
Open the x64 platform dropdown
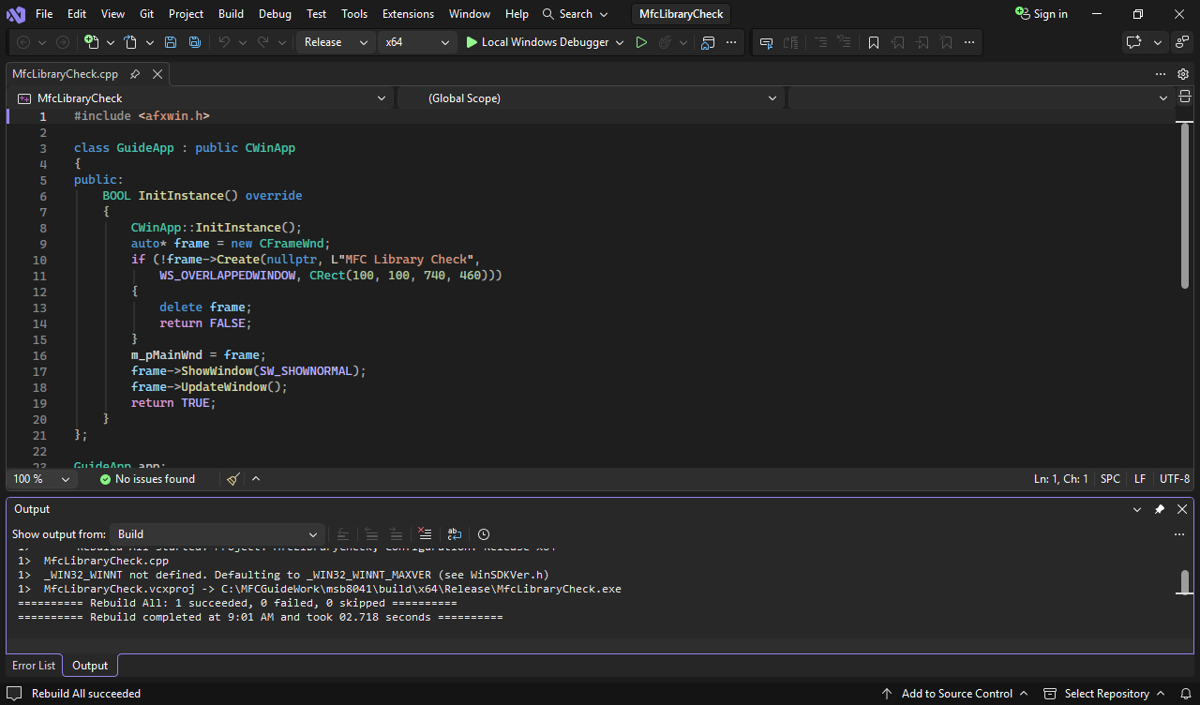[417, 42]
